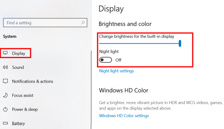The width and height of the screenshot is (224, 129).
Task: Go to Sound settings
Action: 18,67
